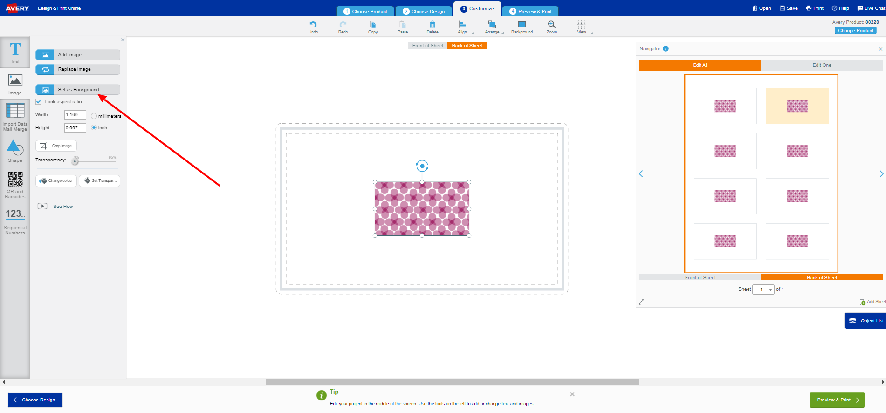Click the Undo toolbar icon
The image size is (886, 413).
tap(313, 27)
